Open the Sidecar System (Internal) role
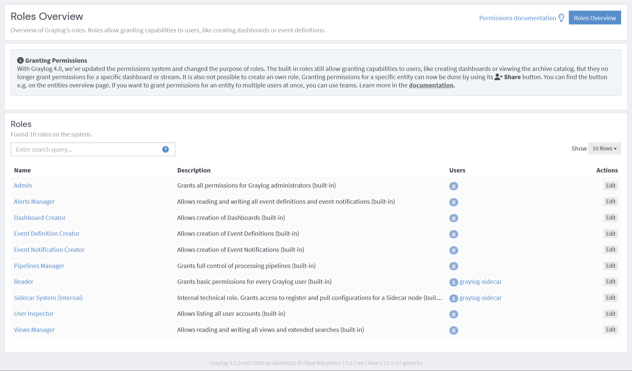 (x=48, y=298)
